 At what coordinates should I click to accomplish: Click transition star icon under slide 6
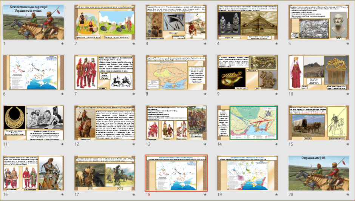[62, 94]
